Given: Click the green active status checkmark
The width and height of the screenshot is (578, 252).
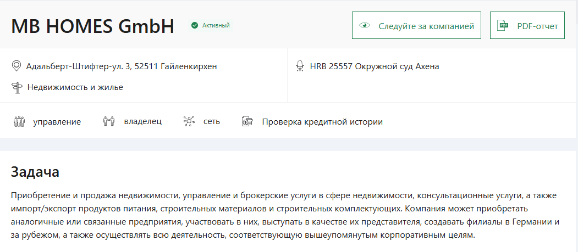Looking at the screenshot, I should coord(194,25).
